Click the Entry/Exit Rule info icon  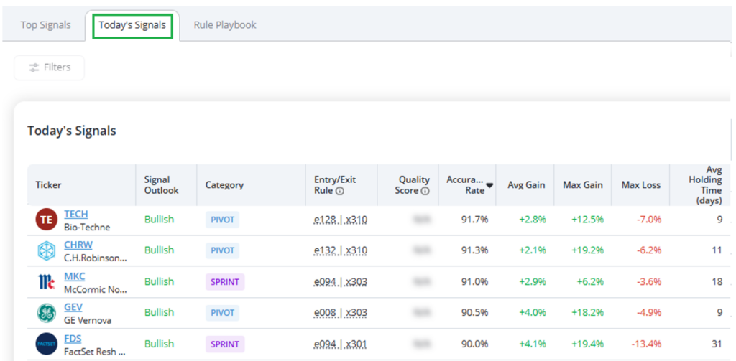tap(339, 191)
